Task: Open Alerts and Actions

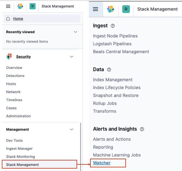Action: pos(112,139)
